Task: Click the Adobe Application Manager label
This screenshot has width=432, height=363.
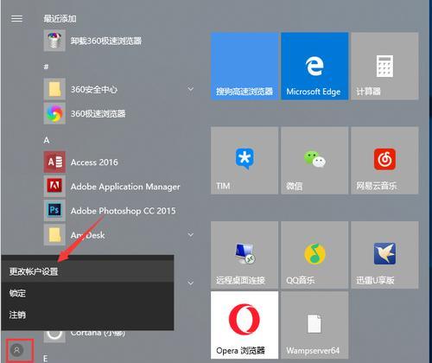Action: pos(125,187)
